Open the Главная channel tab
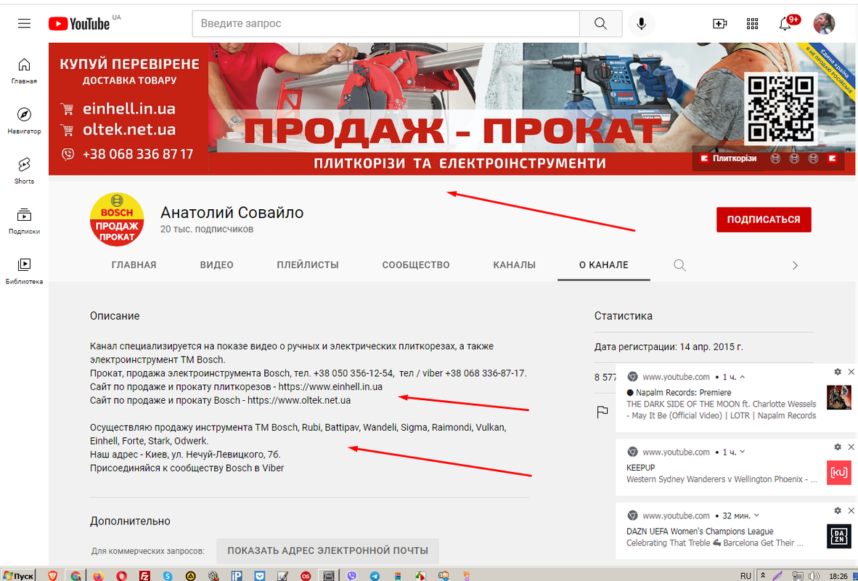 (x=134, y=265)
